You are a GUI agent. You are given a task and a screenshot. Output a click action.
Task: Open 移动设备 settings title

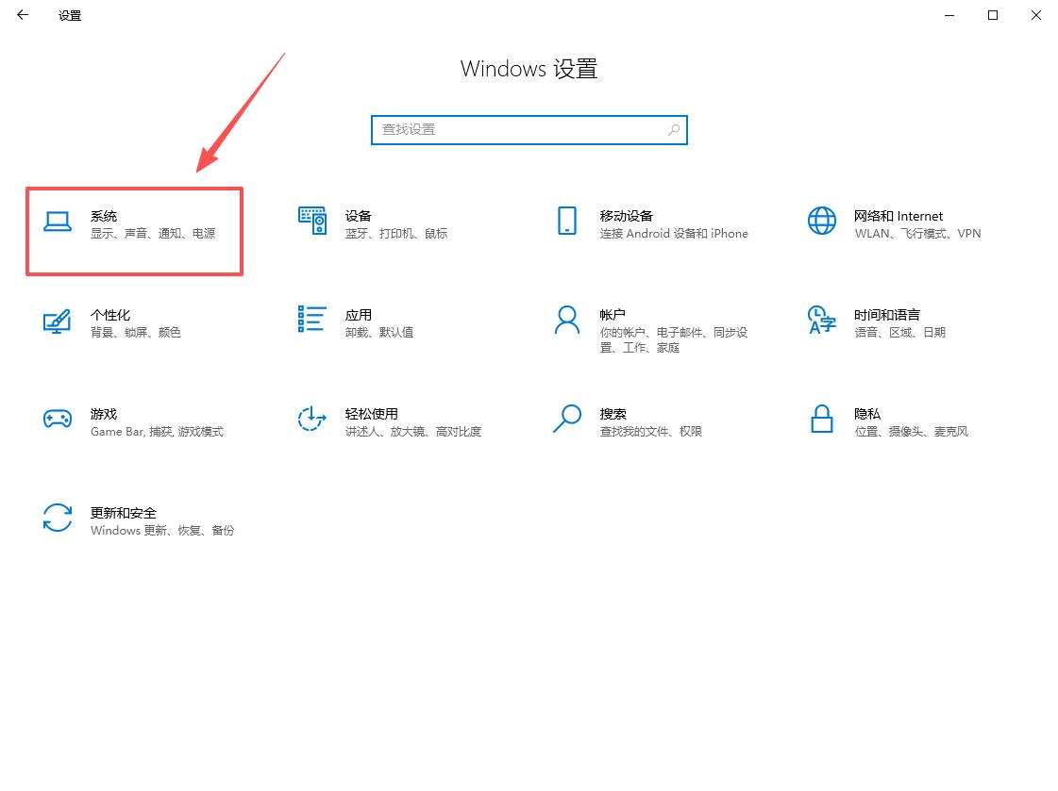626,216
